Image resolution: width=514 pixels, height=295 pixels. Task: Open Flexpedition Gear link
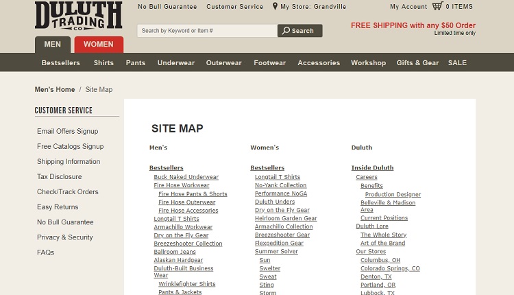pos(279,243)
